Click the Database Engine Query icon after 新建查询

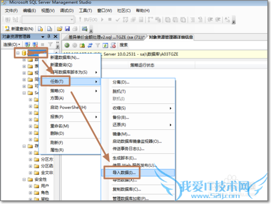pos(40,29)
